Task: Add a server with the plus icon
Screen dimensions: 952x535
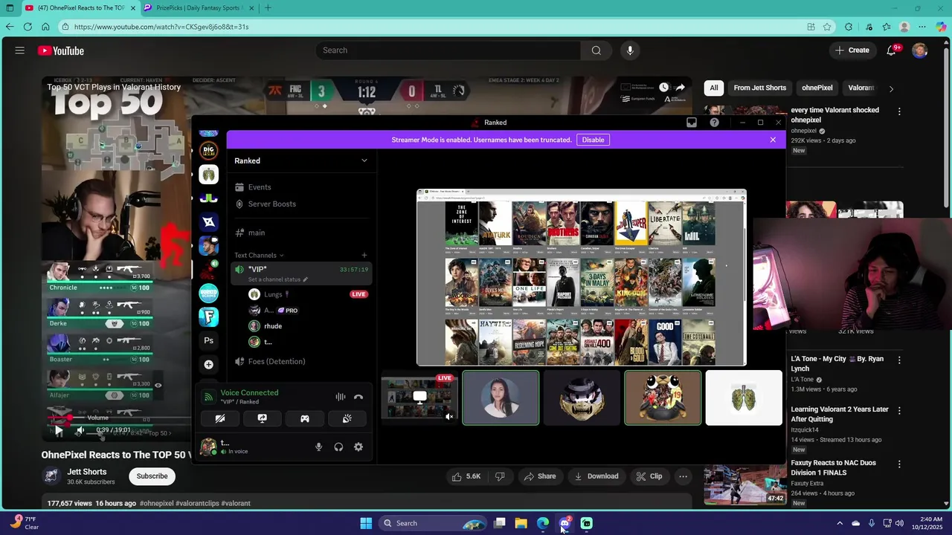Action: (x=209, y=364)
